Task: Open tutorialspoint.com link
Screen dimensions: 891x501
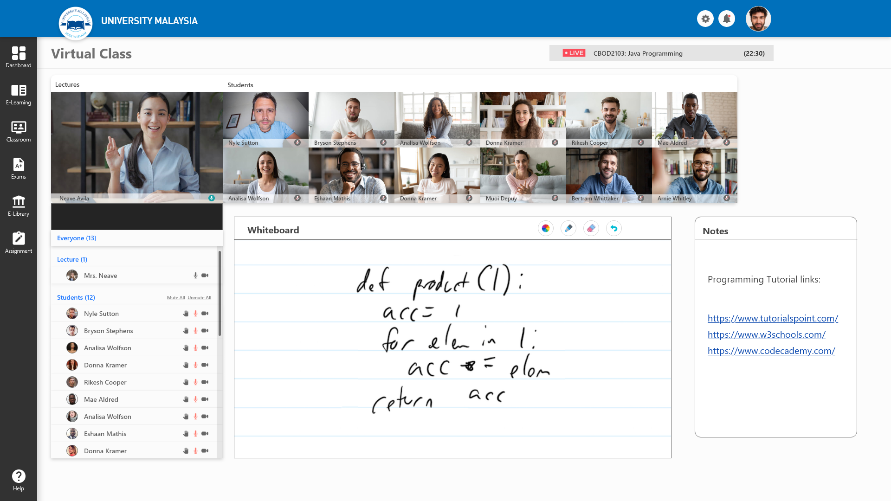Action: [773, 318]
